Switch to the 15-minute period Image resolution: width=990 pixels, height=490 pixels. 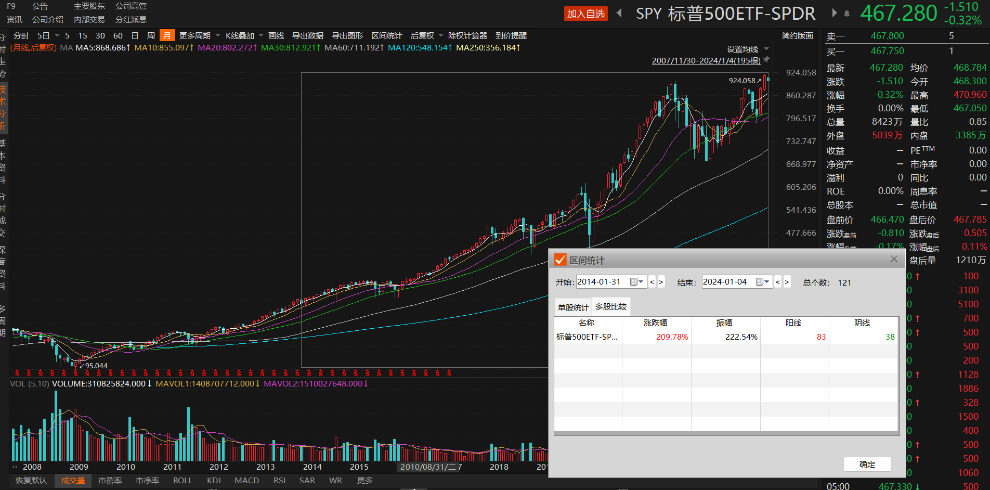click(x=83, y=35)
